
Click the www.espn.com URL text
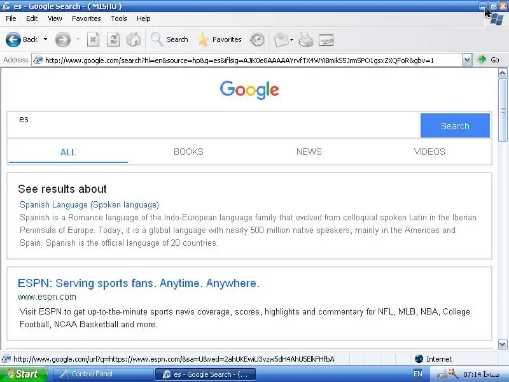pyautogui.click(x=47, y=297)
